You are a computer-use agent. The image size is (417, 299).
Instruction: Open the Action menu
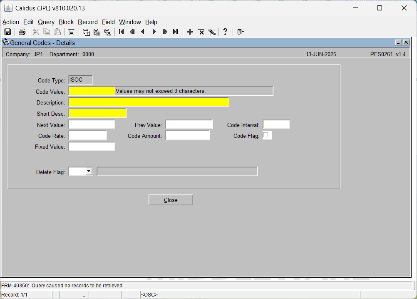(11, 22)
